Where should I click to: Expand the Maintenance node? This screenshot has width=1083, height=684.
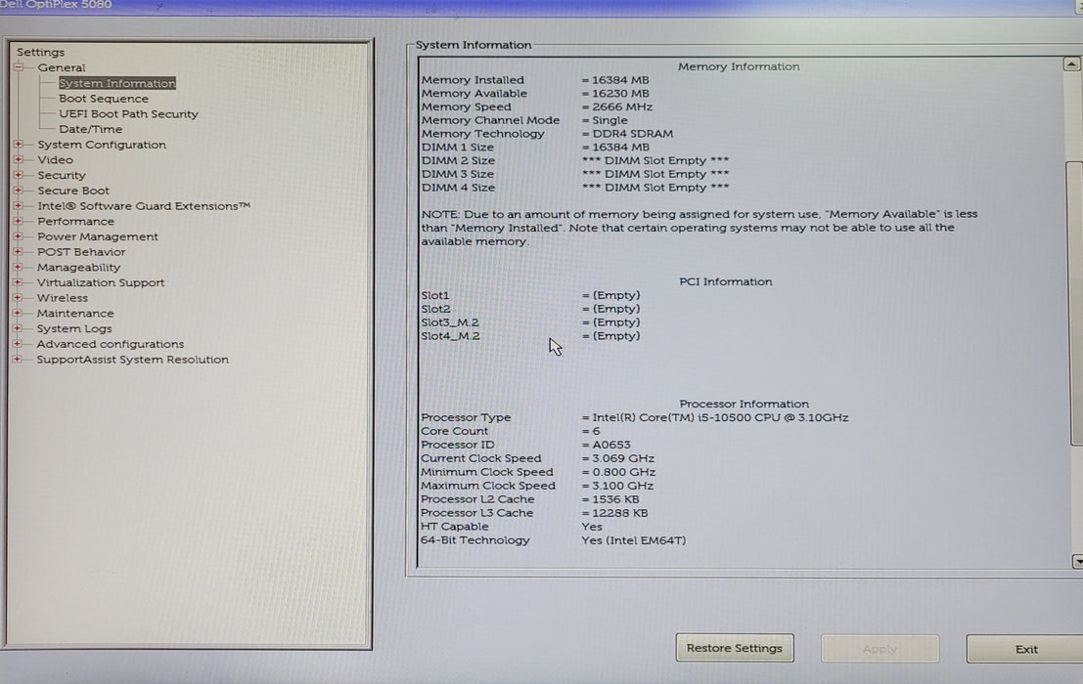19,313
